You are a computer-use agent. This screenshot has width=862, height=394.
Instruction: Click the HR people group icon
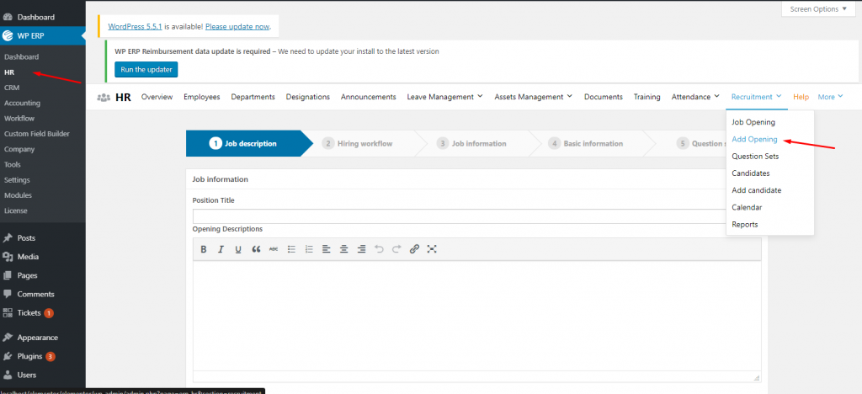[x=104, y=98]
